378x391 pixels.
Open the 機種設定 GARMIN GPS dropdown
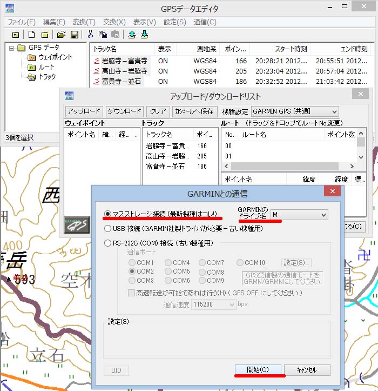coord(295,111)
